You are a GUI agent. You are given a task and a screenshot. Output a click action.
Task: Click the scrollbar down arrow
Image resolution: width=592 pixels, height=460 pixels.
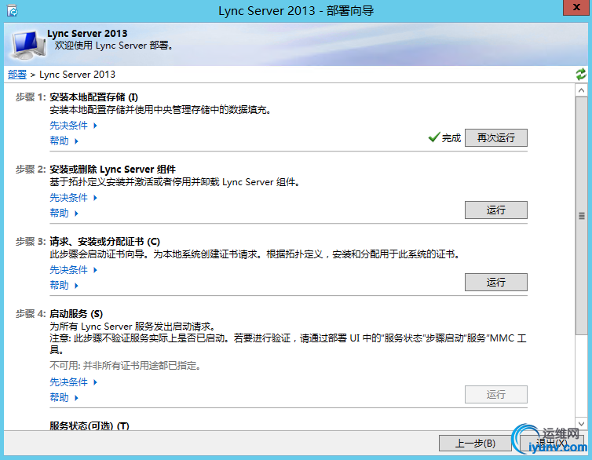pyautogui.click(x=581, y=423)
